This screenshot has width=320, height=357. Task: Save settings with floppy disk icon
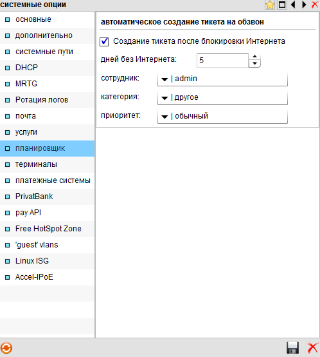point(292,348)
